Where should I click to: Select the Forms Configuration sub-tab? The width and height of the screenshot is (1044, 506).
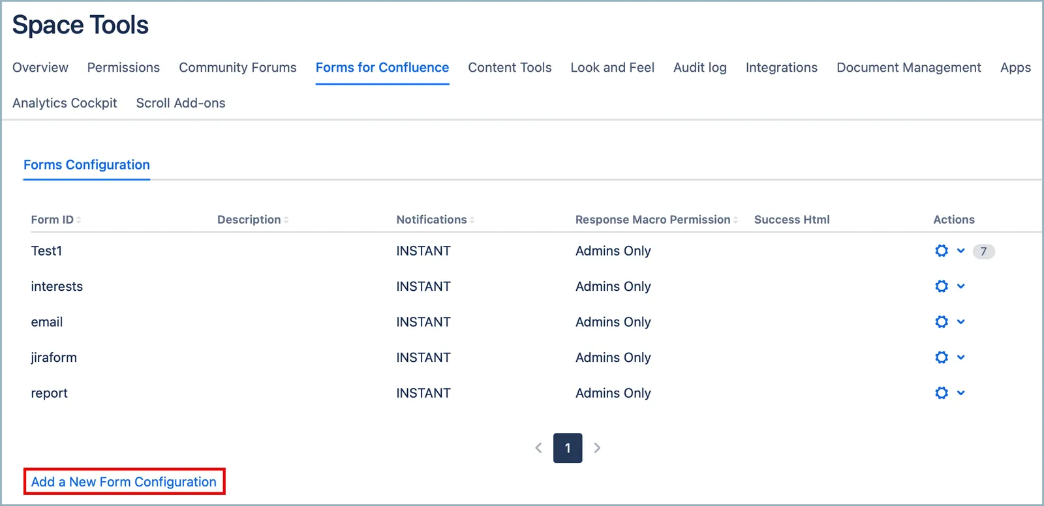[x=87, y=165]
